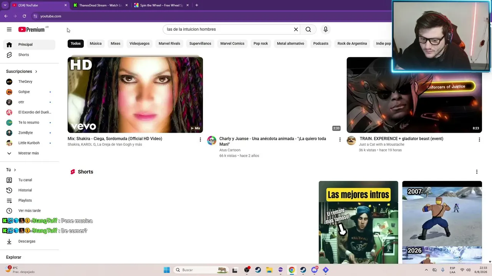492x276 pixels.
Task: Select the Podcasts filter chip
Action: click(321, 44)
